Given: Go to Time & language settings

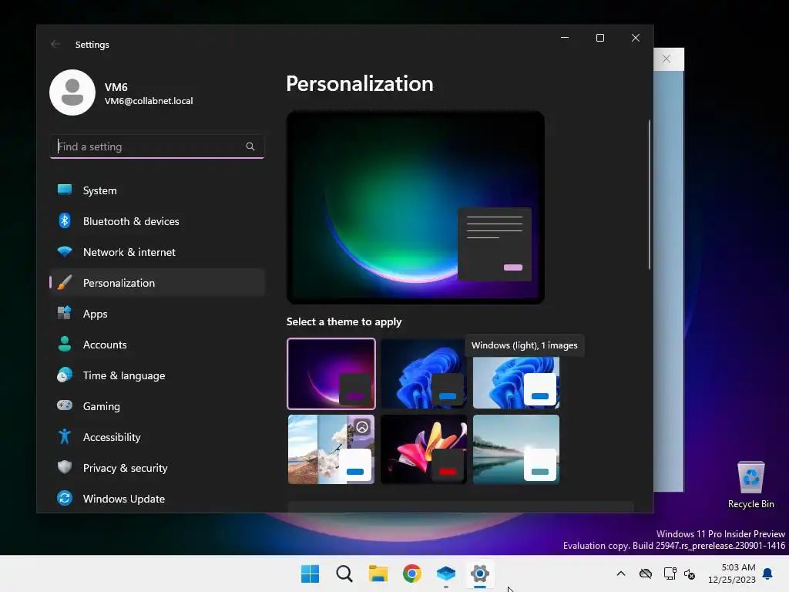Looking at the screenshot, I should coord(157,375).
